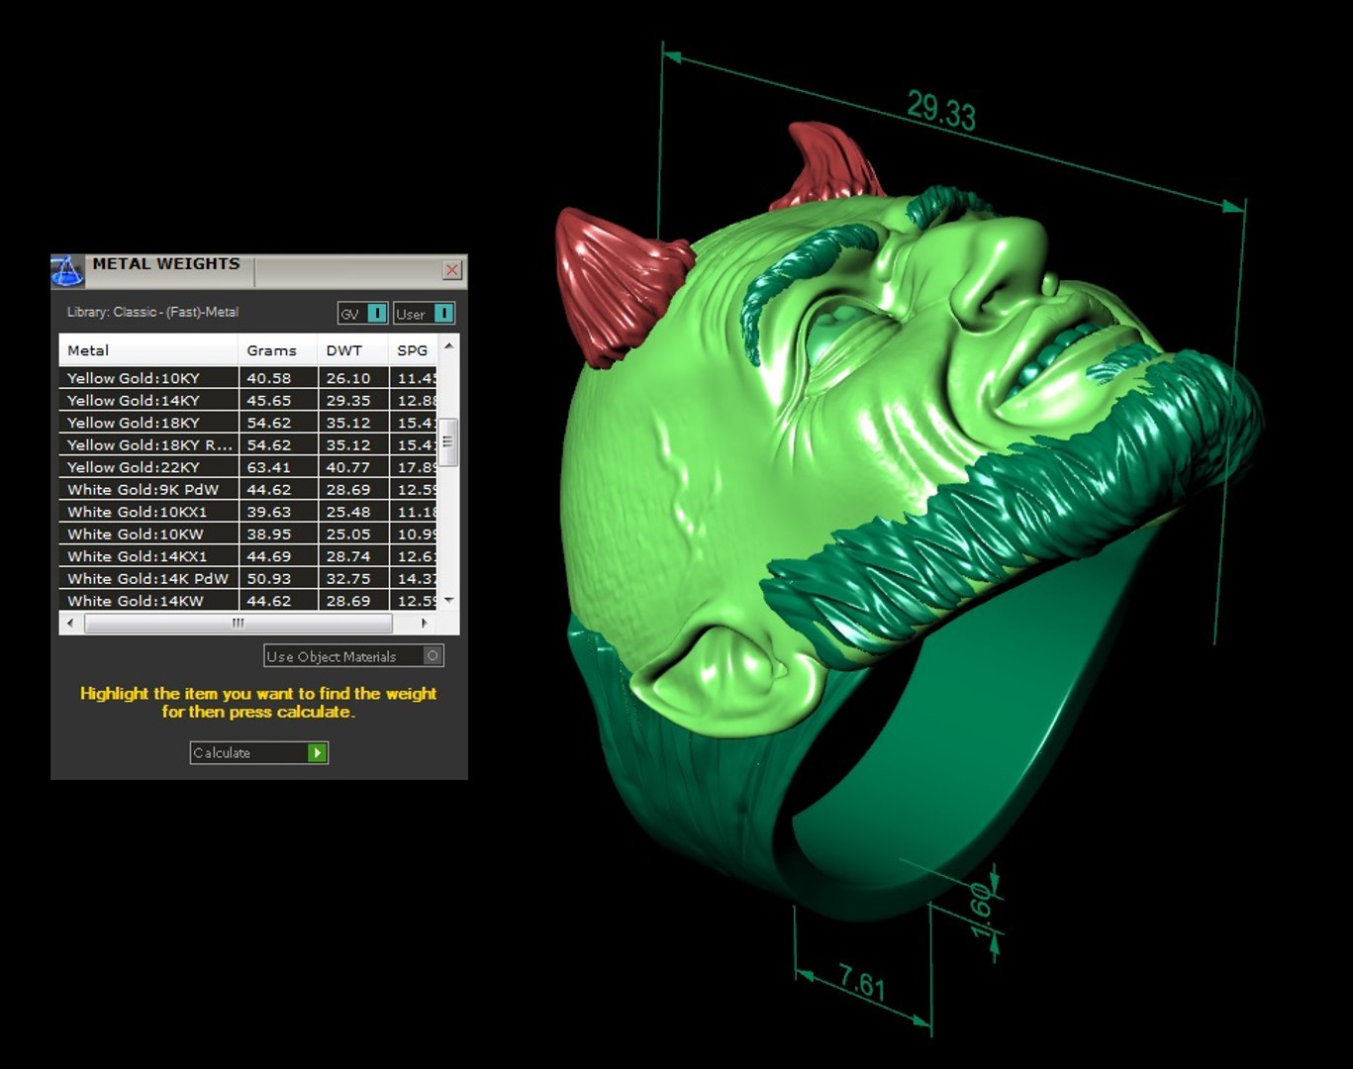
Task: Click the 7.61 dimension label
Action: (x=862, y=982)
